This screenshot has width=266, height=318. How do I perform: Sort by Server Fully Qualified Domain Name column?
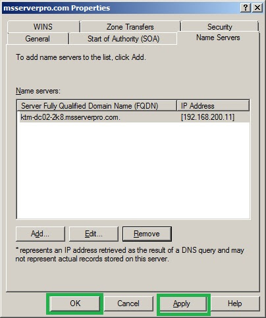pos(97,106)
